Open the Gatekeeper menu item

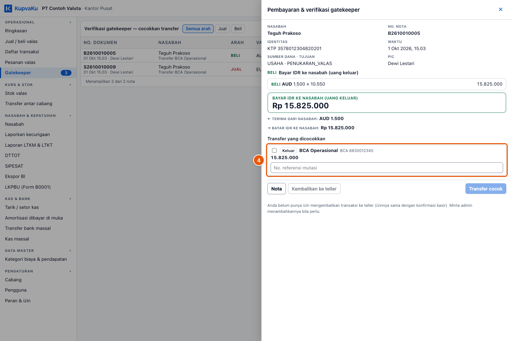pos(38,73)
